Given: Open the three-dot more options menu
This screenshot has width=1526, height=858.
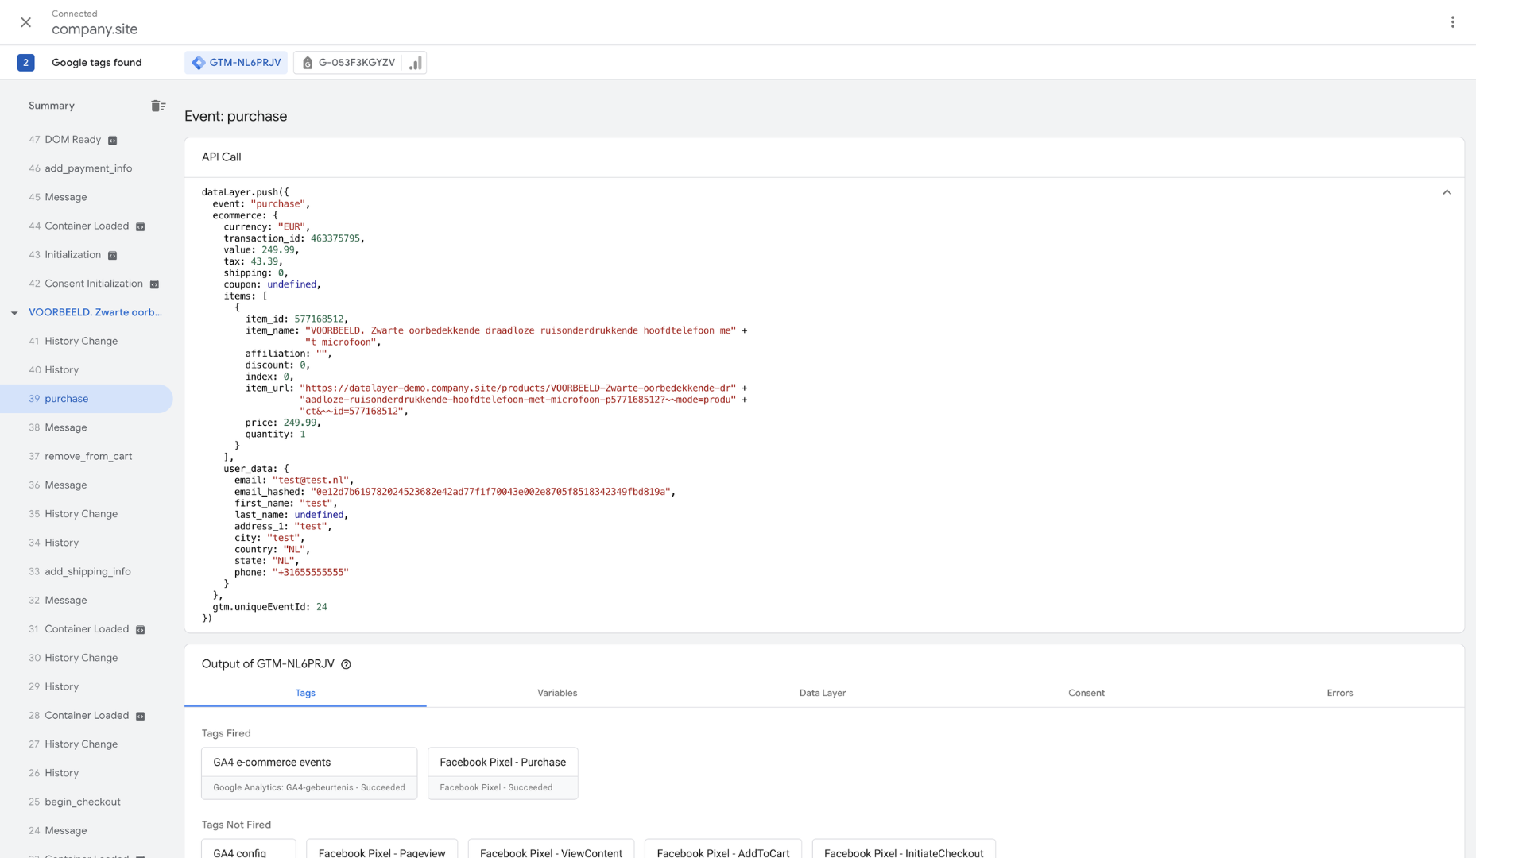Looking at the screenshot, I should (x=1452, y=22).
